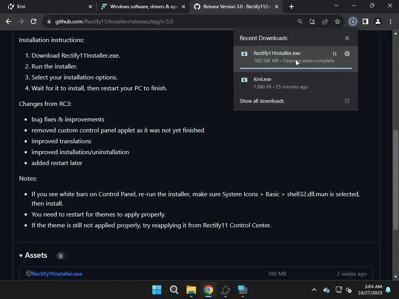Close the Krnl tab
The height and width of the screenshot is (299, 399).
[90, 7]
